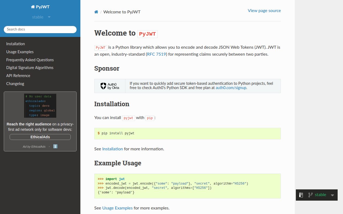Click the stable label in flyout
Viewport: 343px width, 214px height.
click(320, 195)
